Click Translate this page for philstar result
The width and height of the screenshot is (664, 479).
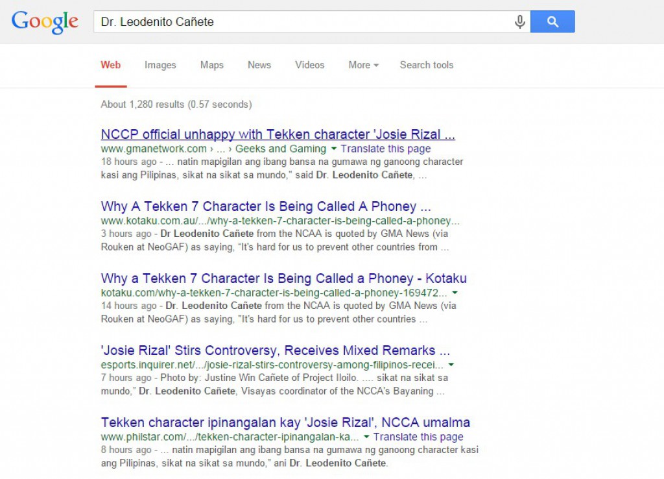coord(418,437)
